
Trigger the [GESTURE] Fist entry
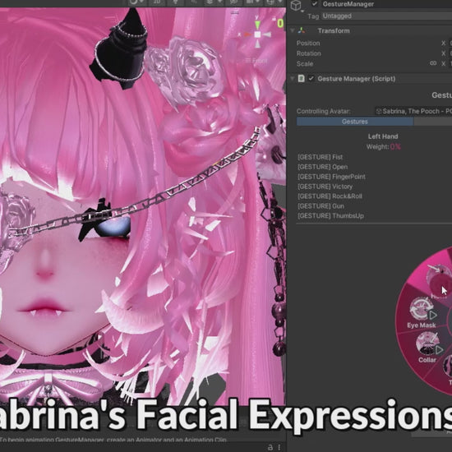320,157
